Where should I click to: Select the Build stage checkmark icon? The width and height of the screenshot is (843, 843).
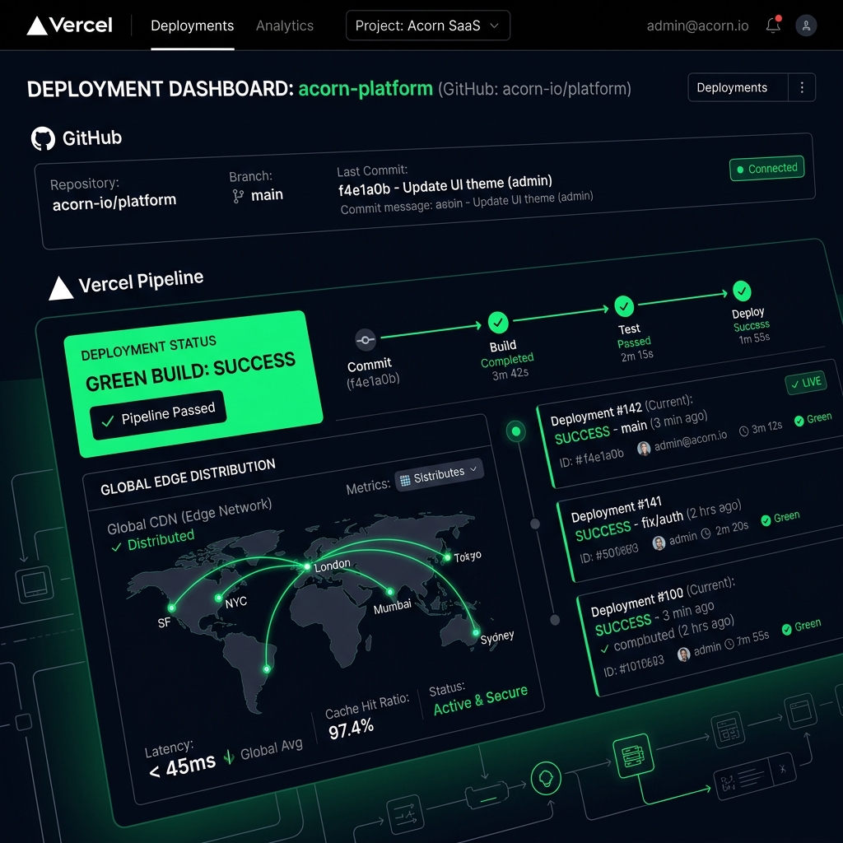click(x=498, y=323)
